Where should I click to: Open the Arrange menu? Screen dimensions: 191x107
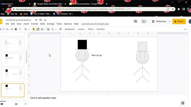pyautogui.click(x=50, y=24)
